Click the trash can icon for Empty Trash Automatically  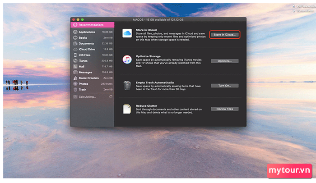127,86
